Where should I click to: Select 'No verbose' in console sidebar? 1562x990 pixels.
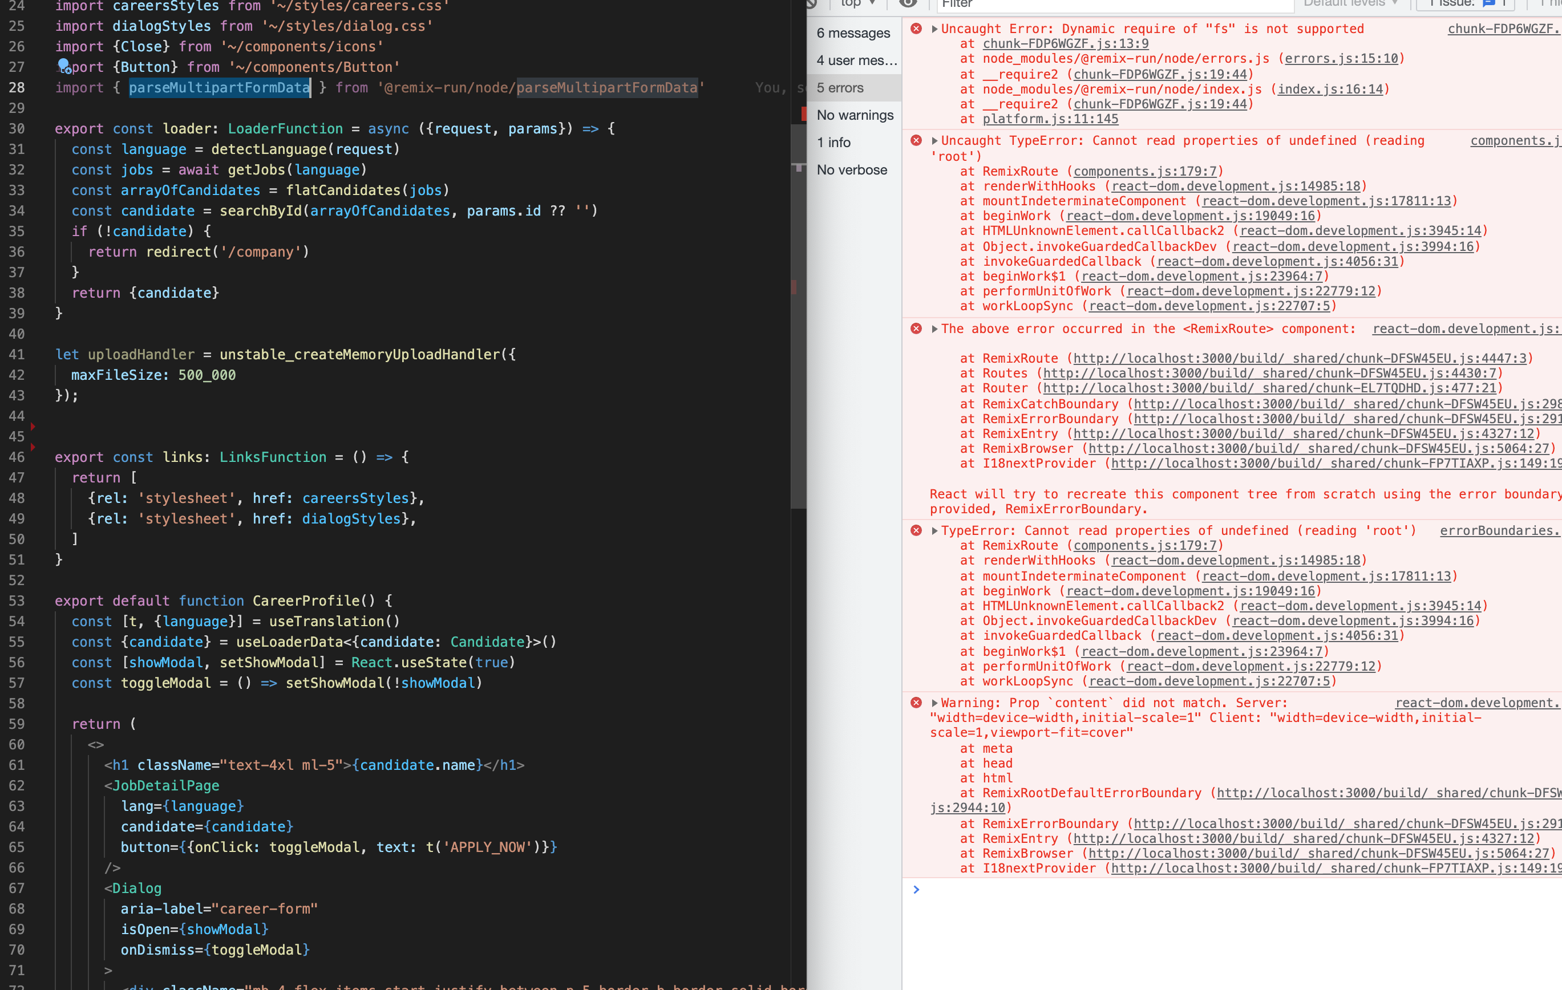853,170
